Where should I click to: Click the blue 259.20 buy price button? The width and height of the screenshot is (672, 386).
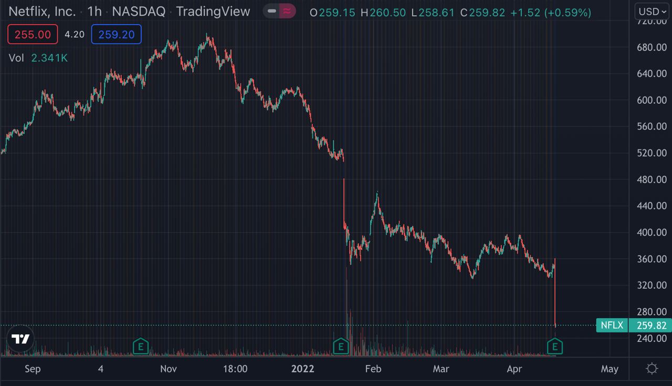click(116, 35)
